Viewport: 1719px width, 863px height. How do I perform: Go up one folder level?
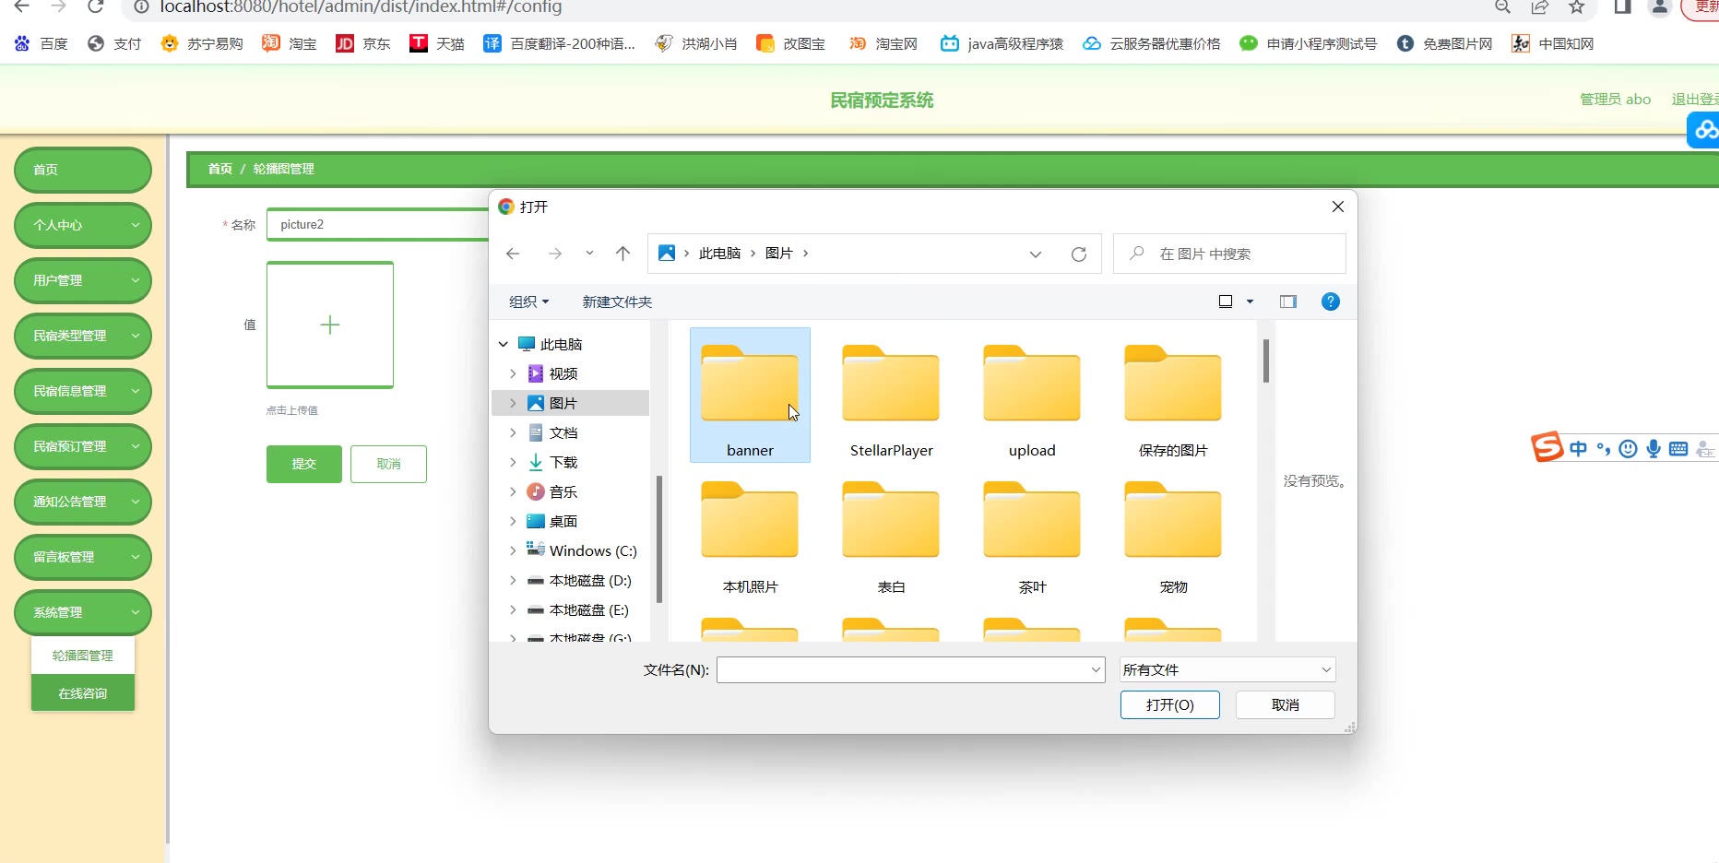click(x=623, y=254)
